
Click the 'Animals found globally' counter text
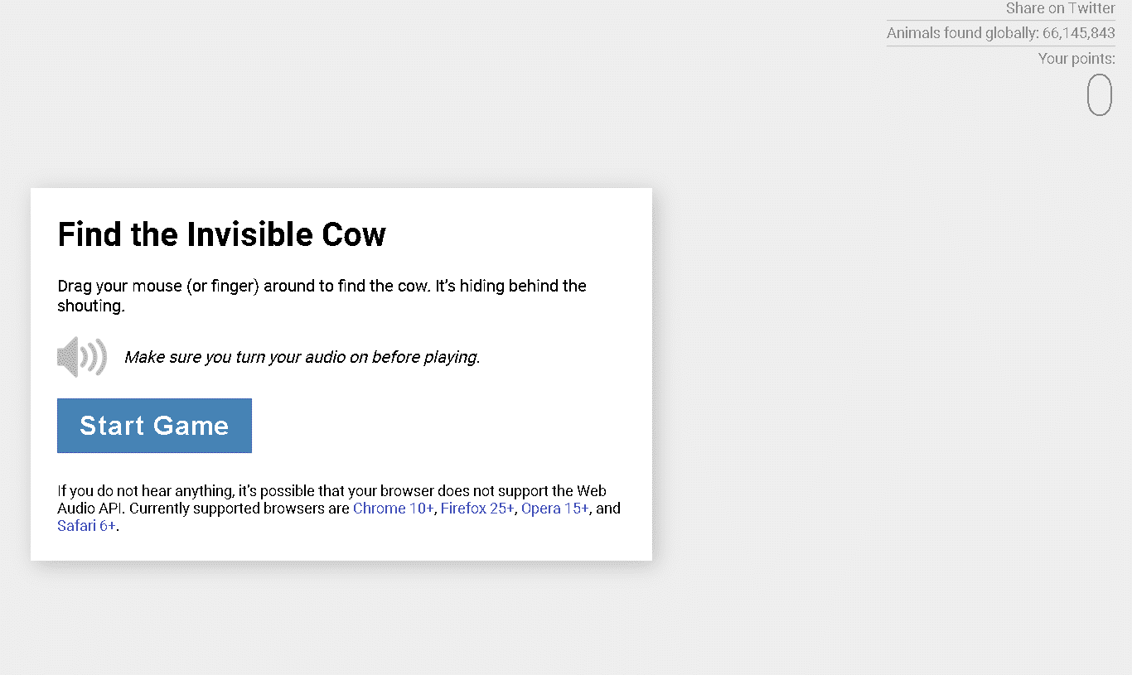coord(1001,33)
